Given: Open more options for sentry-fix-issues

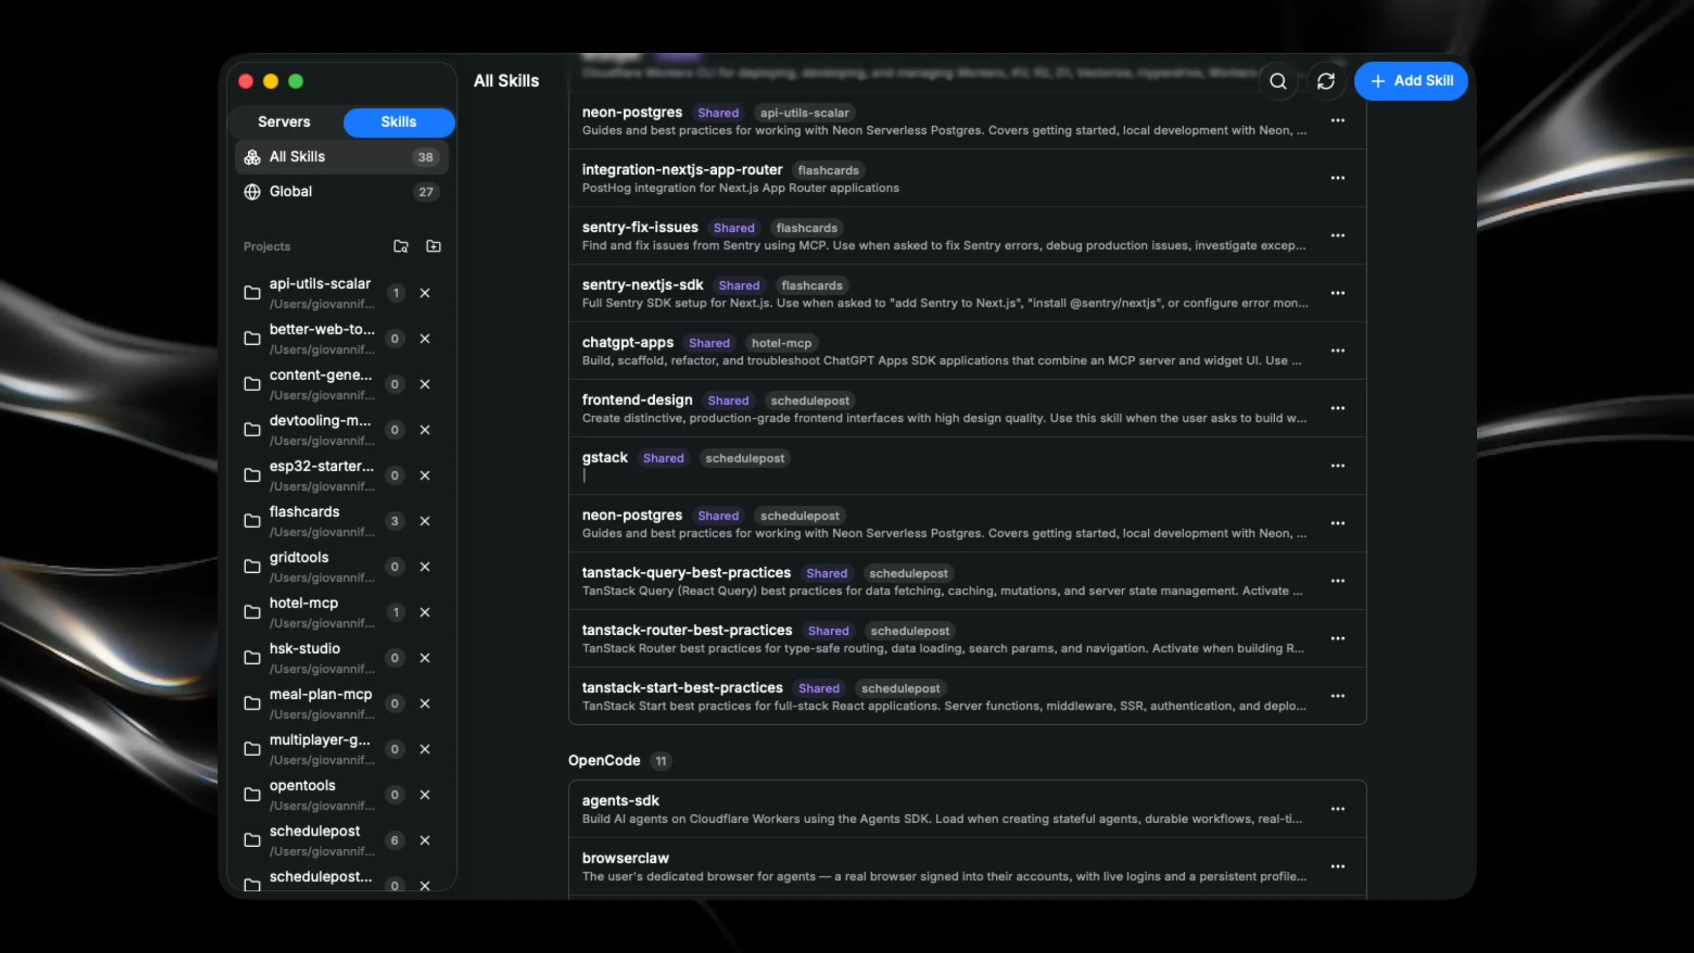Looking at the screenshot, I should (x=1338, y=236).
